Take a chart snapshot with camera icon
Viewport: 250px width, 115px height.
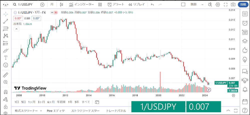point(233,4)
